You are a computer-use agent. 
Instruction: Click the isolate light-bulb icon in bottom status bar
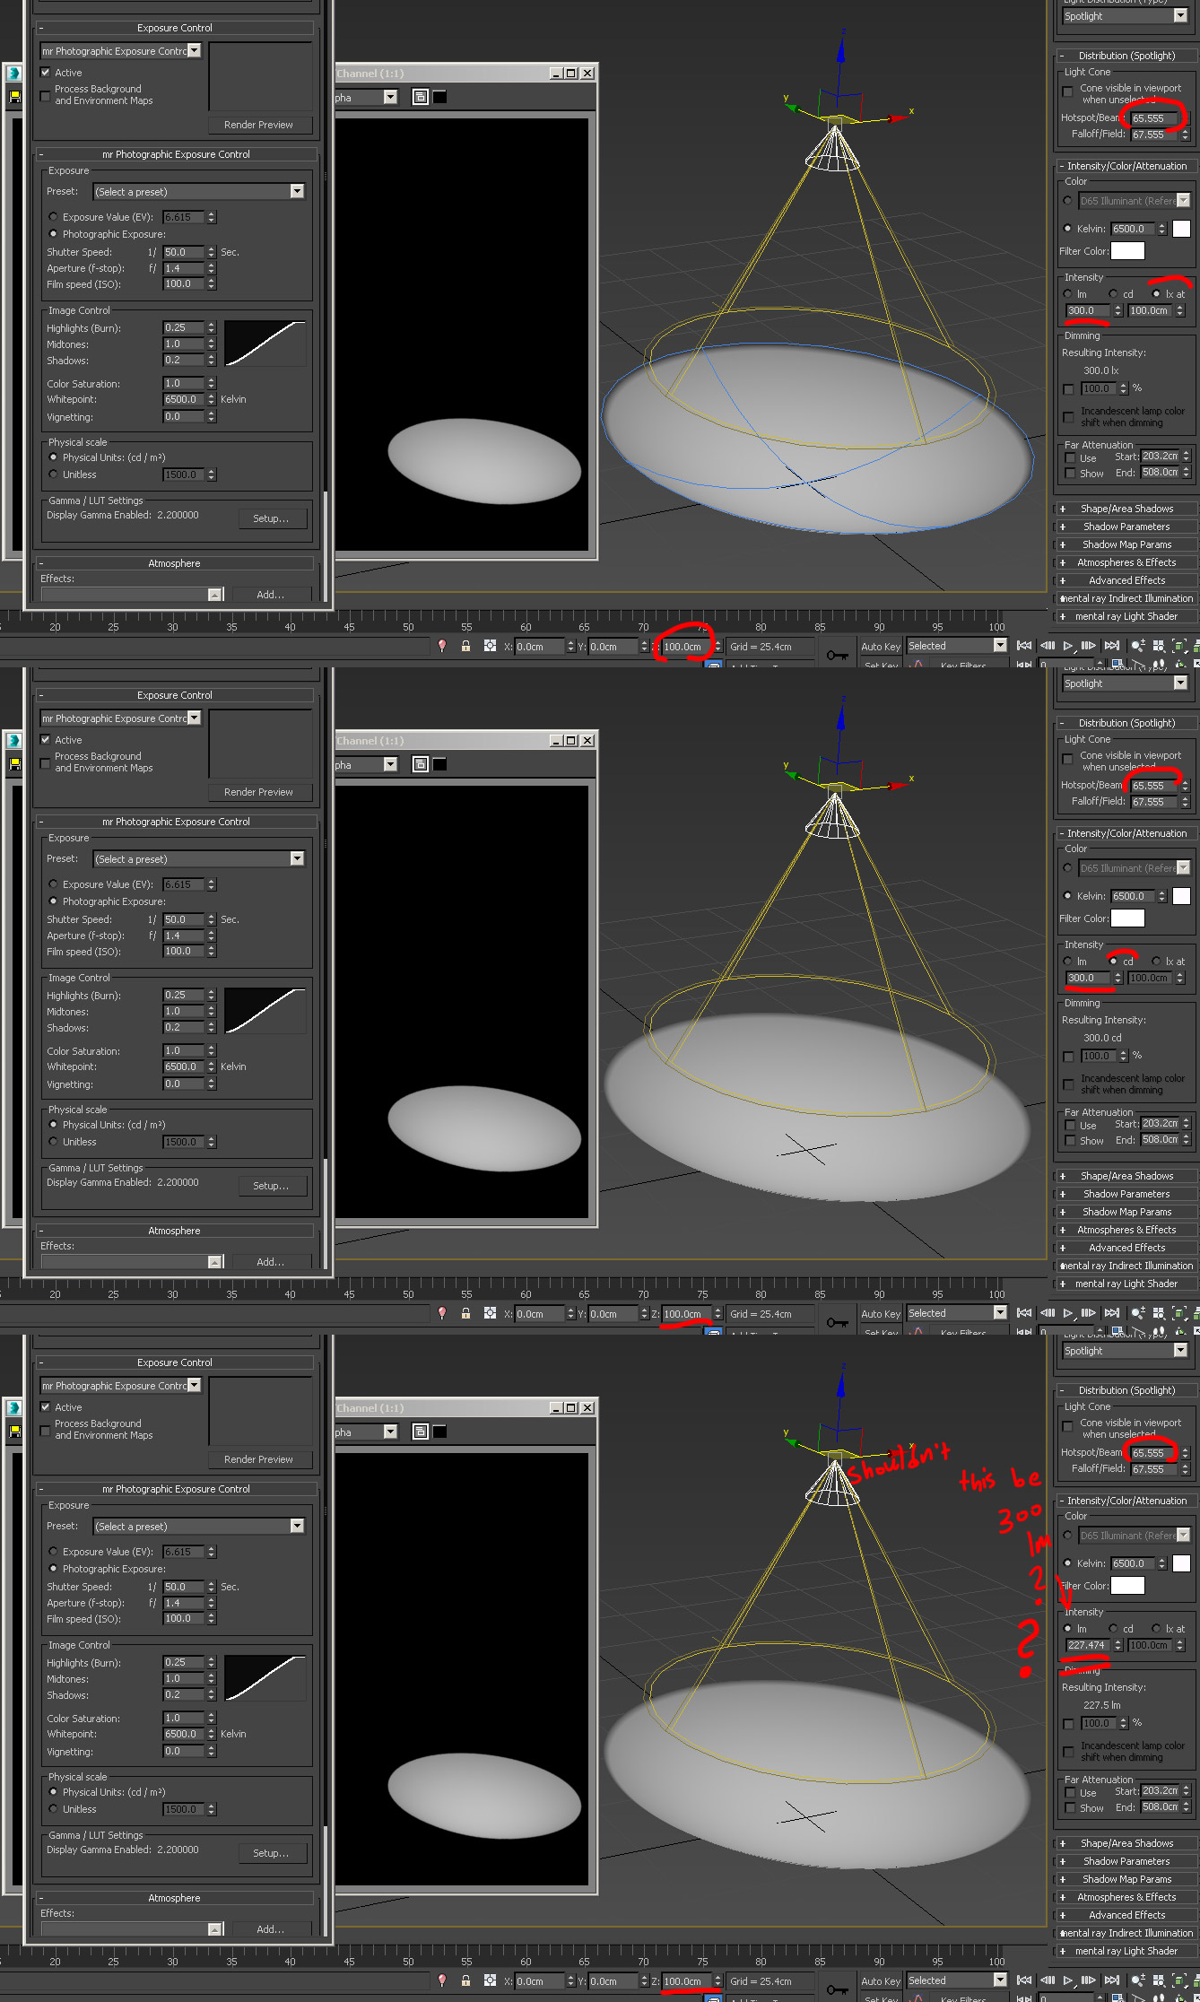click(x=442, y=1980)
